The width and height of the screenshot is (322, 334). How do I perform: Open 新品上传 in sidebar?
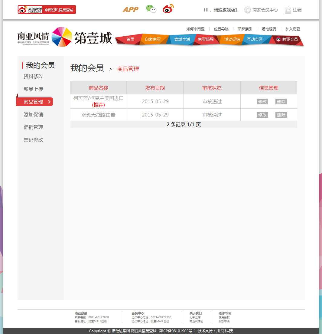point(34,89)
